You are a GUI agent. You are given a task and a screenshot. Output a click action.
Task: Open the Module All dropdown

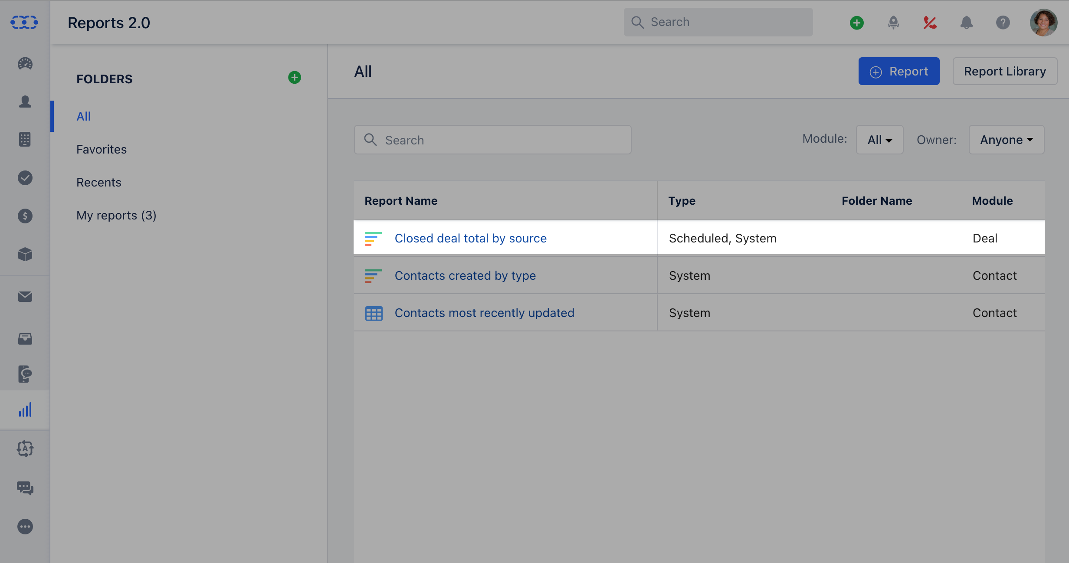coord(879,140)
